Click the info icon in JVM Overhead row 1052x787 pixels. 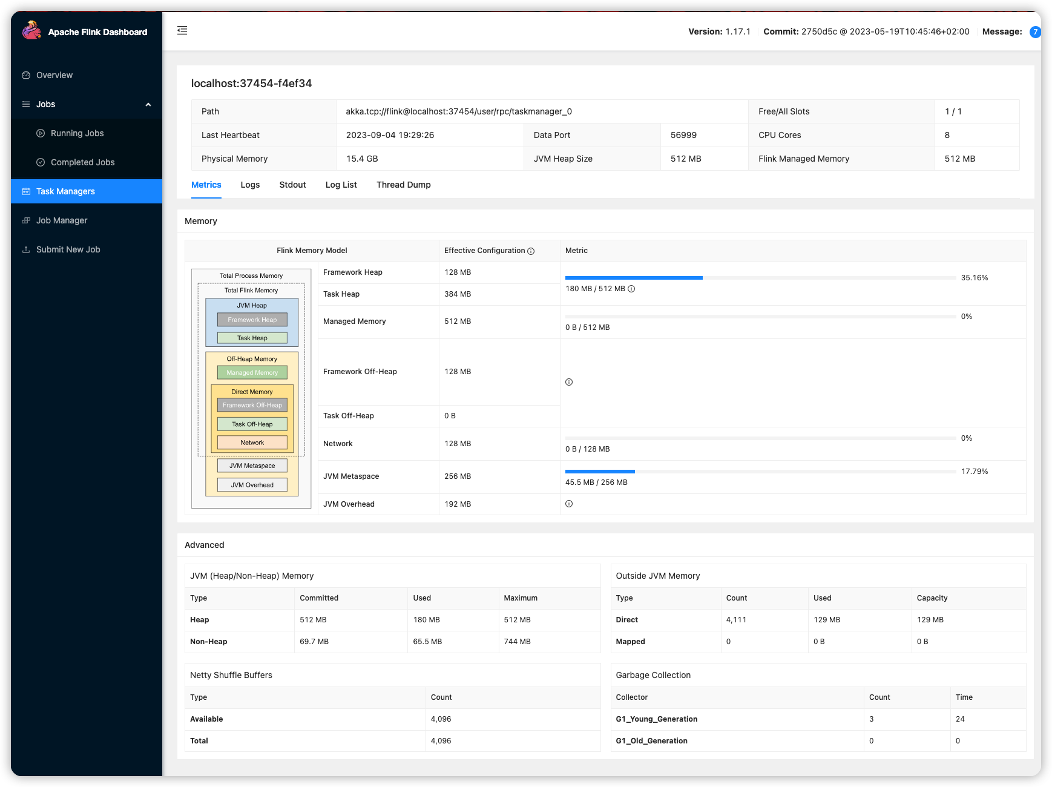click(569, 504)
